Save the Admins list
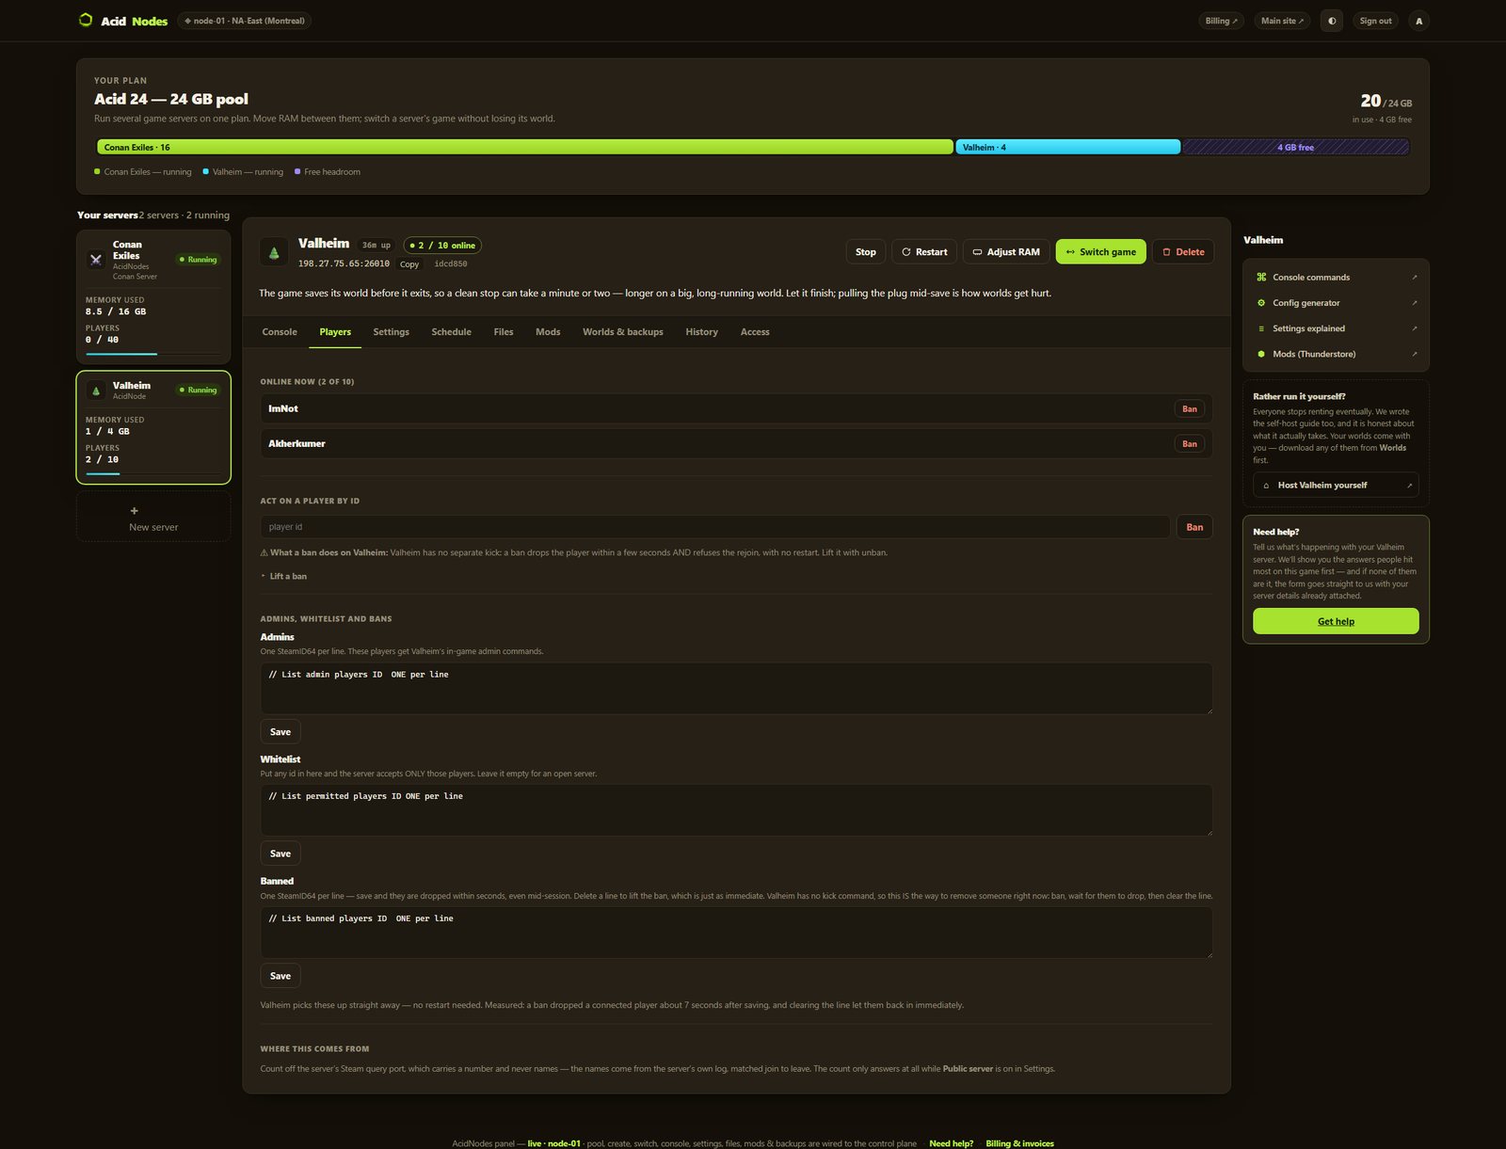This screenshot has height=1149, width=1506. coord(280,732)
